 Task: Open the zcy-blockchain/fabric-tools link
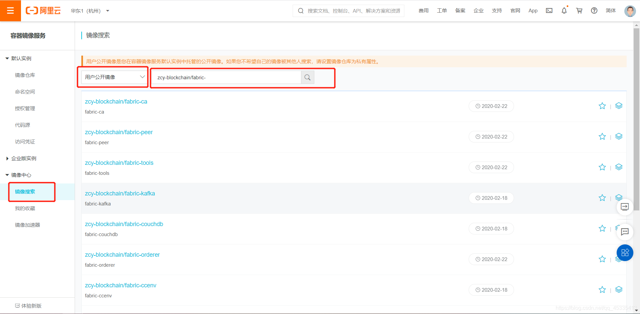pos(119,163)
